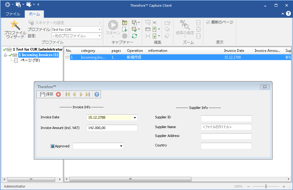
Task: Open help in Therefore dialog toolbar
Action: click(x=97, y=95)
